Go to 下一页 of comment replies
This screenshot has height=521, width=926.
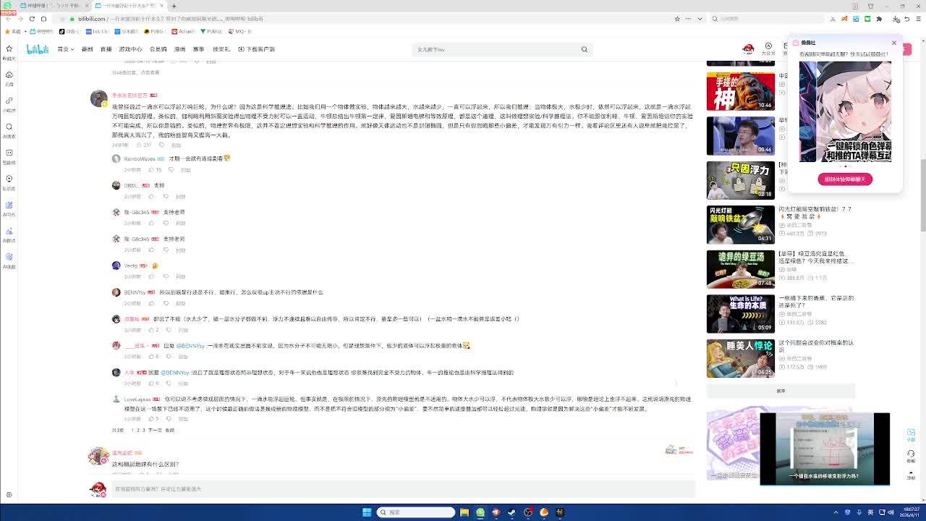coord(155,431)
